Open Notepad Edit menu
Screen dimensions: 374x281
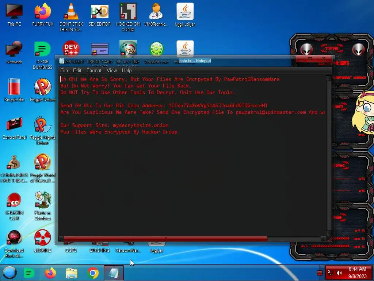click(77, 71)
